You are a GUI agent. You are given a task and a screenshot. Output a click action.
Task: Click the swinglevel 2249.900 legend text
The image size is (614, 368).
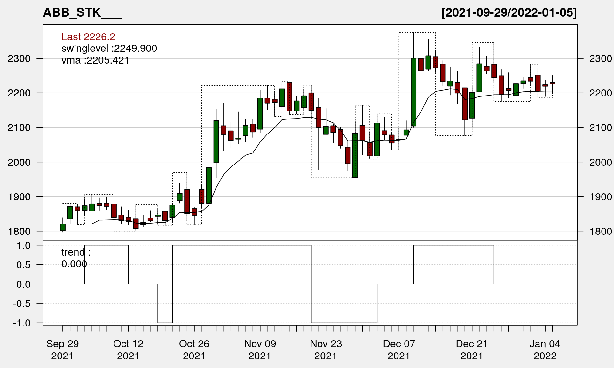109,49
